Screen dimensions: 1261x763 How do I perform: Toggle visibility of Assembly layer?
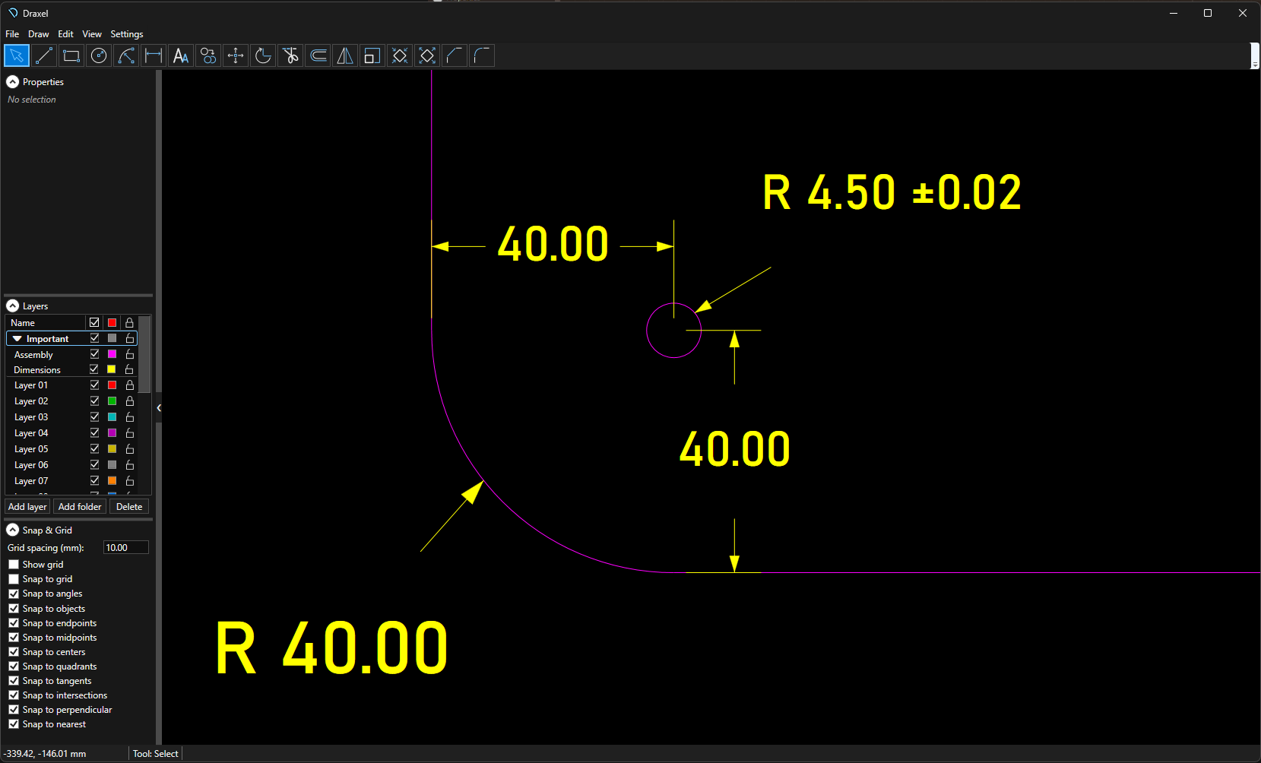[94, 354]
